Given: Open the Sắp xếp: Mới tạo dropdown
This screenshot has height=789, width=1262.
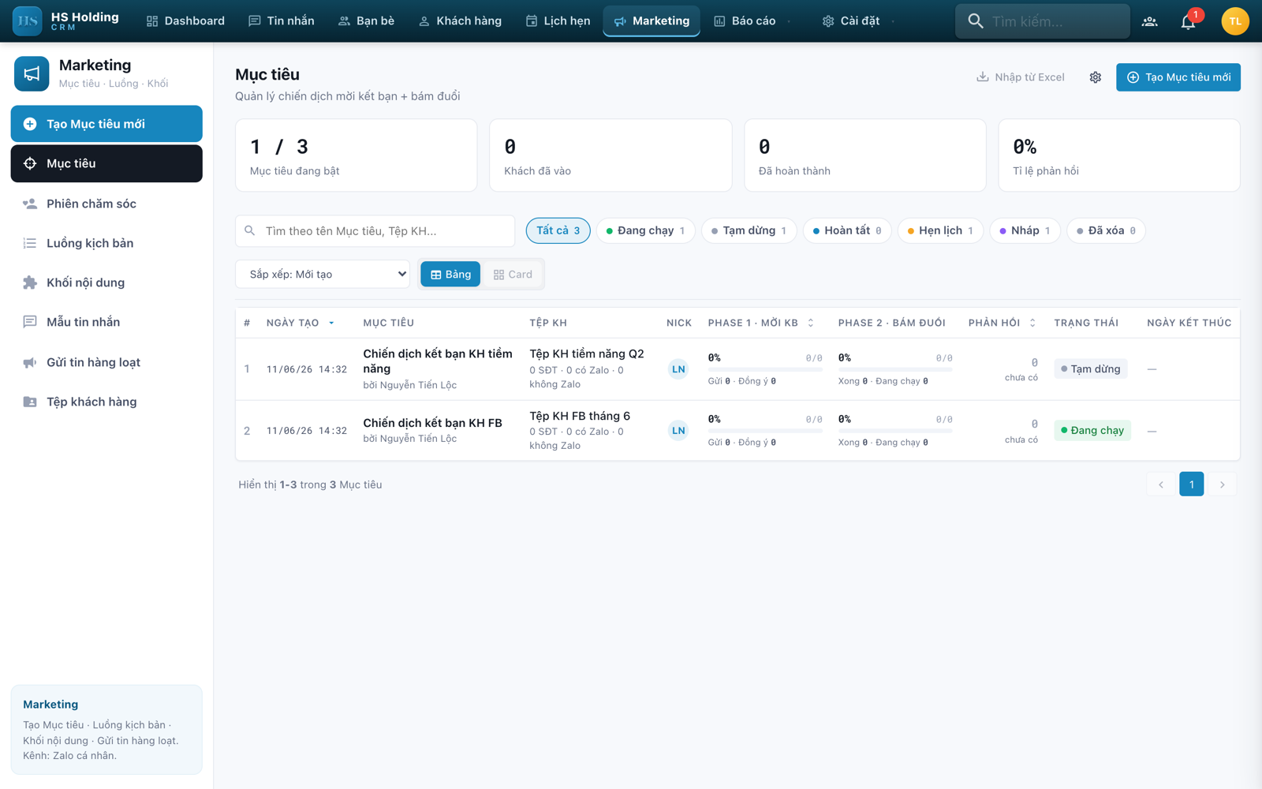Looking at the screenshot, I should click(x=323, y=275).
